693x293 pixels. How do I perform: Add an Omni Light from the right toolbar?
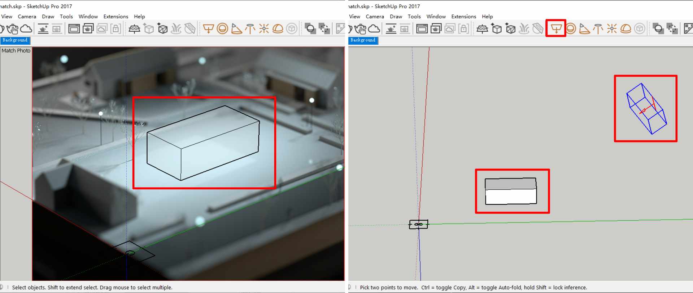(x=612, y=28)
